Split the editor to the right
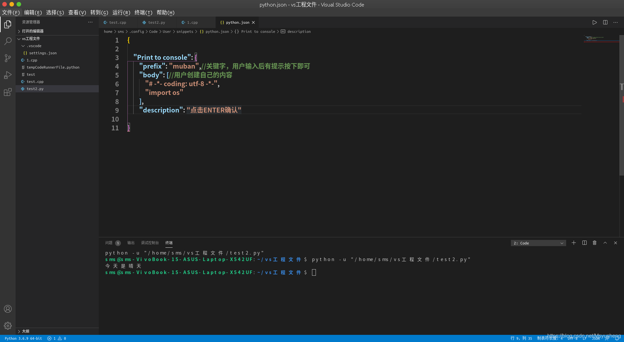This screenshot has width=624, height=342. [x=605, y=22]
